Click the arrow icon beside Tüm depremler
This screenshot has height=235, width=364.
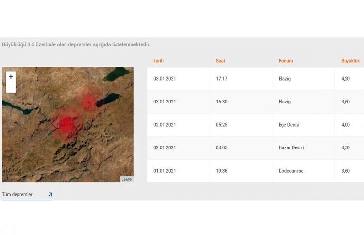click(50, 195)
